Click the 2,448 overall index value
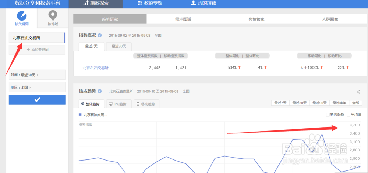 [x=155, y=68]
